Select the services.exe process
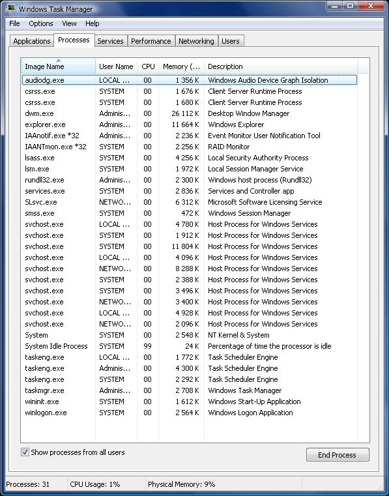 (190, 191)
